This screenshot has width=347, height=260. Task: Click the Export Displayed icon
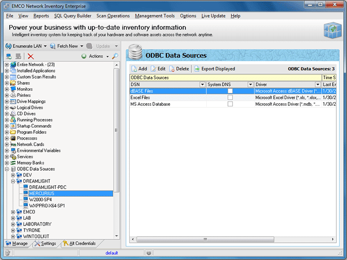pos(197,69)
